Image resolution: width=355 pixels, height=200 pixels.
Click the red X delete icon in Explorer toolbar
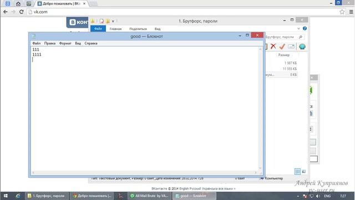pyautogui.click(x=273, y=47)
